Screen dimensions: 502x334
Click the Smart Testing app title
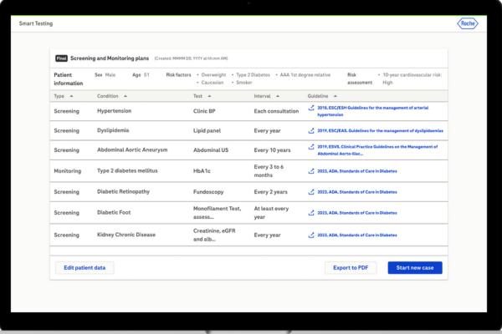click(x=36, y=23)
